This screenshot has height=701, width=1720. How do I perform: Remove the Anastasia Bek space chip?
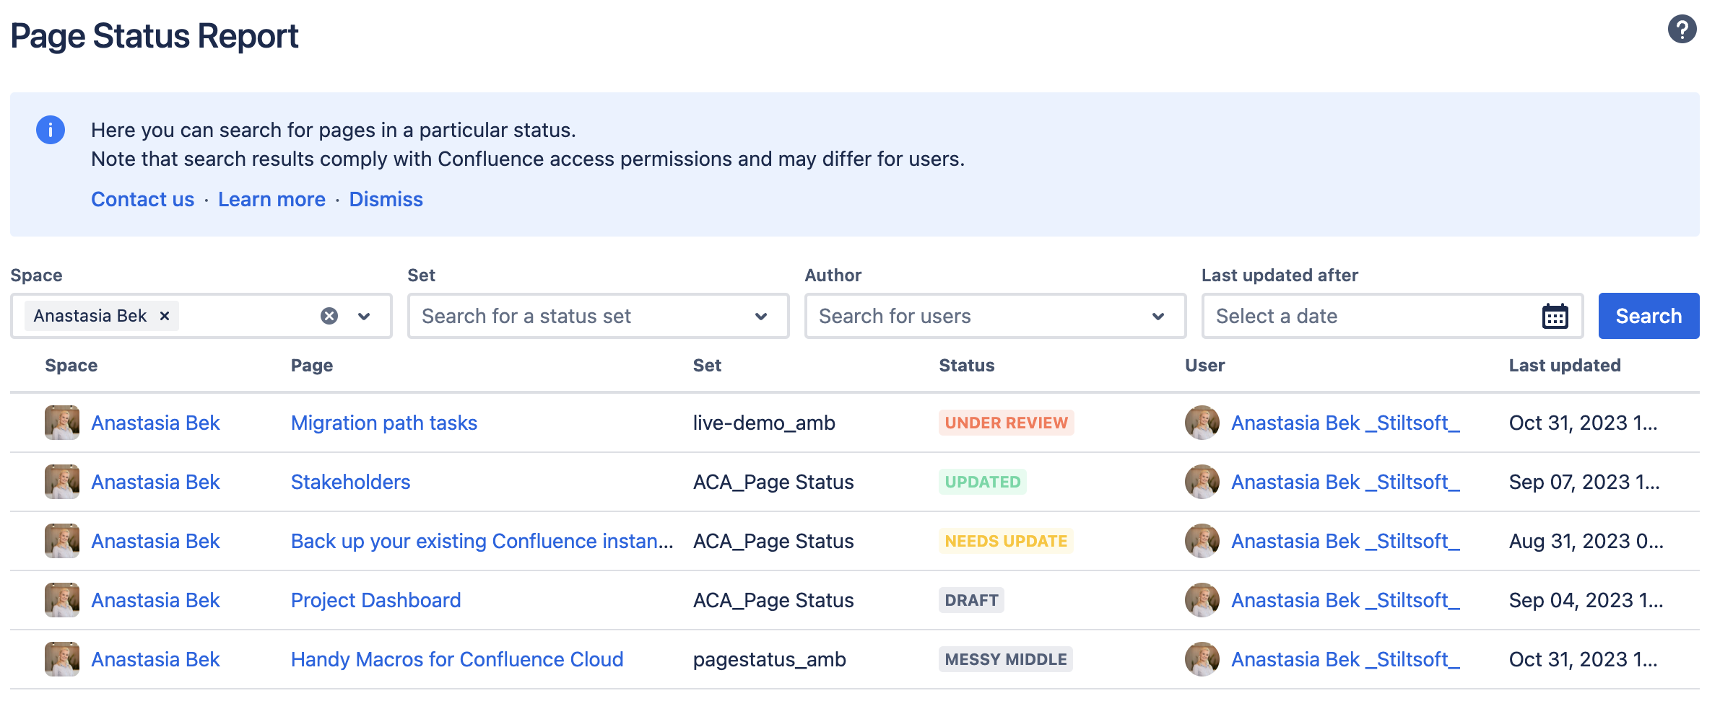[x=164, y=315]
